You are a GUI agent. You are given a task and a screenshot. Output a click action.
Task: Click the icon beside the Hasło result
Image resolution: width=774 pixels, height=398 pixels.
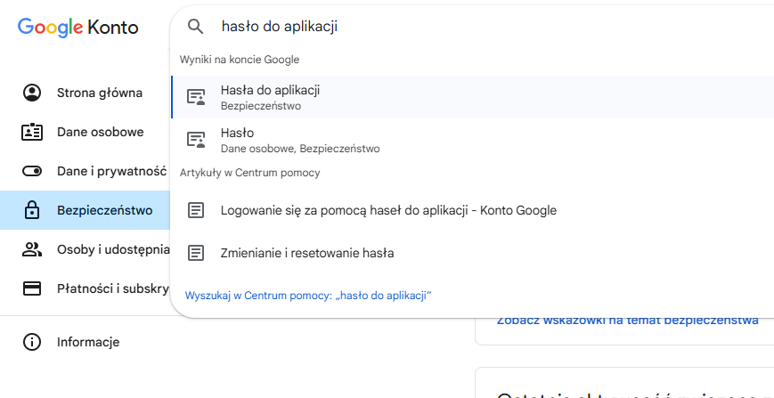[x=196, y=140]
